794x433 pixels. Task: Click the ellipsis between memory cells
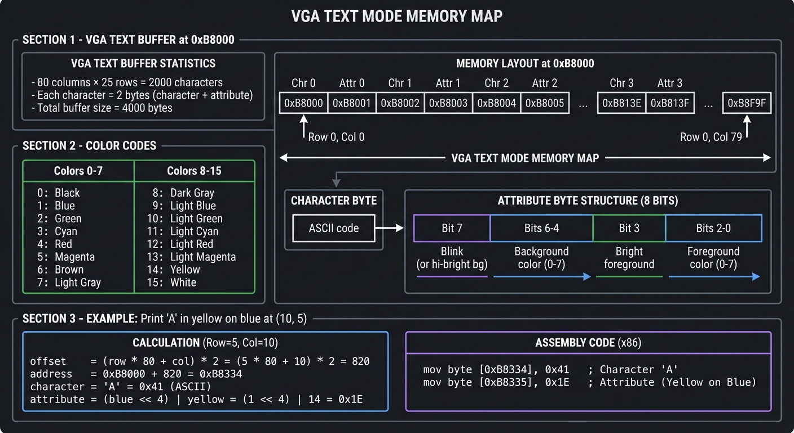583,103
